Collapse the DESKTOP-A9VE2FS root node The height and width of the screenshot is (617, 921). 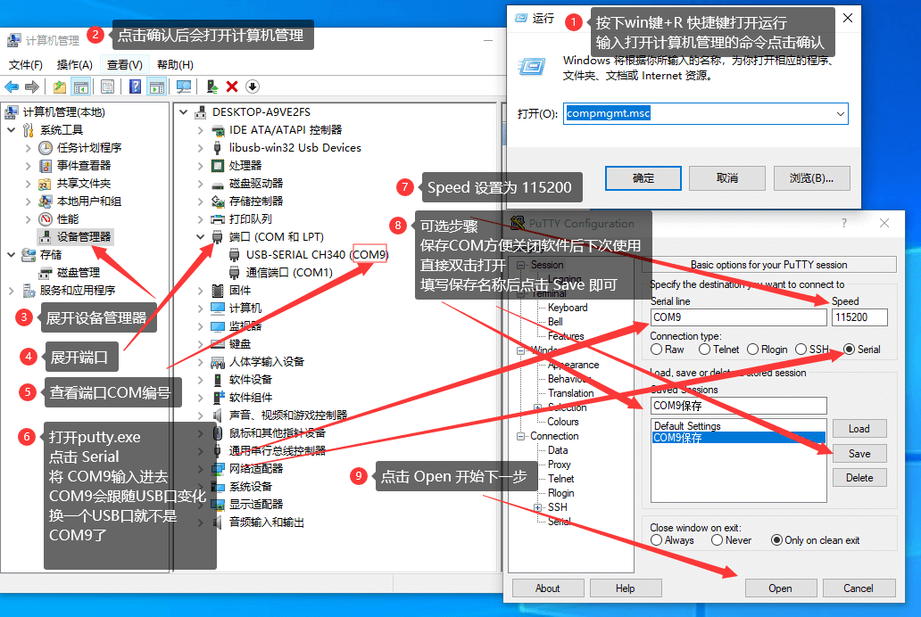183,112
